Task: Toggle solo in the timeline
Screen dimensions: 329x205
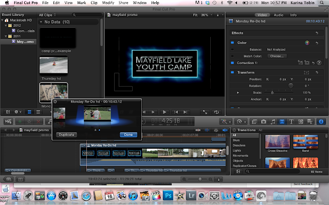Action: (x=216, y=130)
